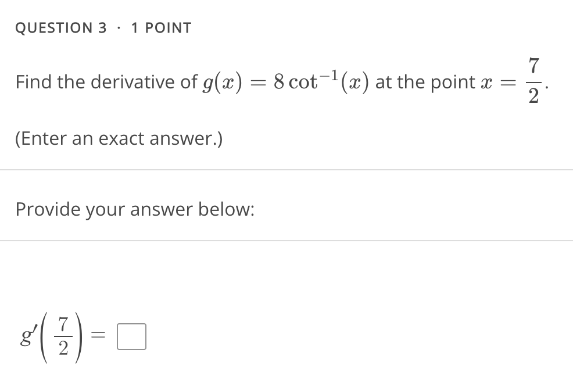Click the horizontal divider under the question

click(286, 169)
